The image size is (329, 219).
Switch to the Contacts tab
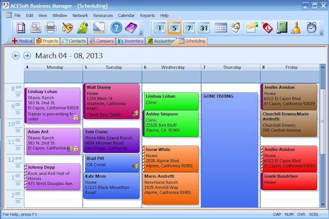[x=74, y=41]
